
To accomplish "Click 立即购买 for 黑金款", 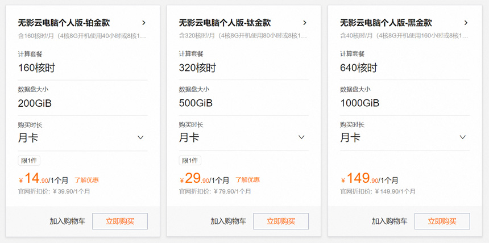I will (442, 221).
